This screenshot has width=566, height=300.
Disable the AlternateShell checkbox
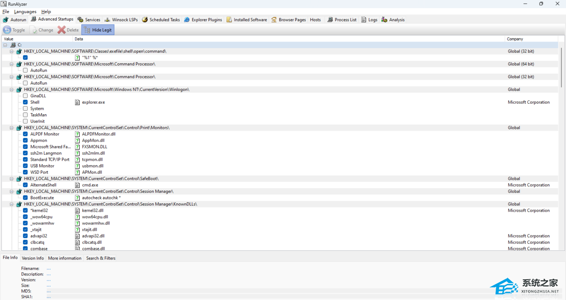(x=25, y=185)
